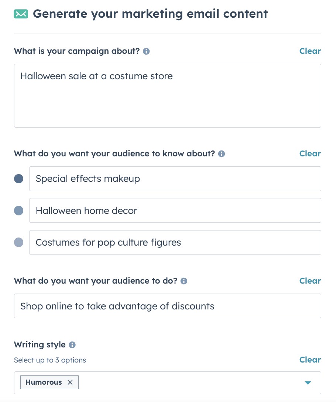Screen dimensions: 336x402
Task: Open info tooltip beside campaign question
Action: click(146, 51)
